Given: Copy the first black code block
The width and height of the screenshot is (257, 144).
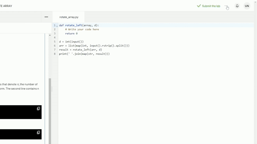Looking at the screenshot, I should [38, 108].
